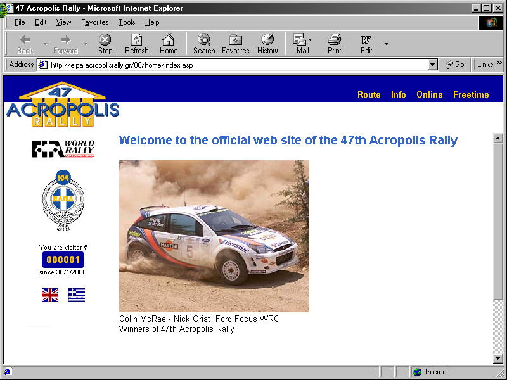Open the Back button dropdown arrow
Screen dimensions: 507x380
(46, 44)
